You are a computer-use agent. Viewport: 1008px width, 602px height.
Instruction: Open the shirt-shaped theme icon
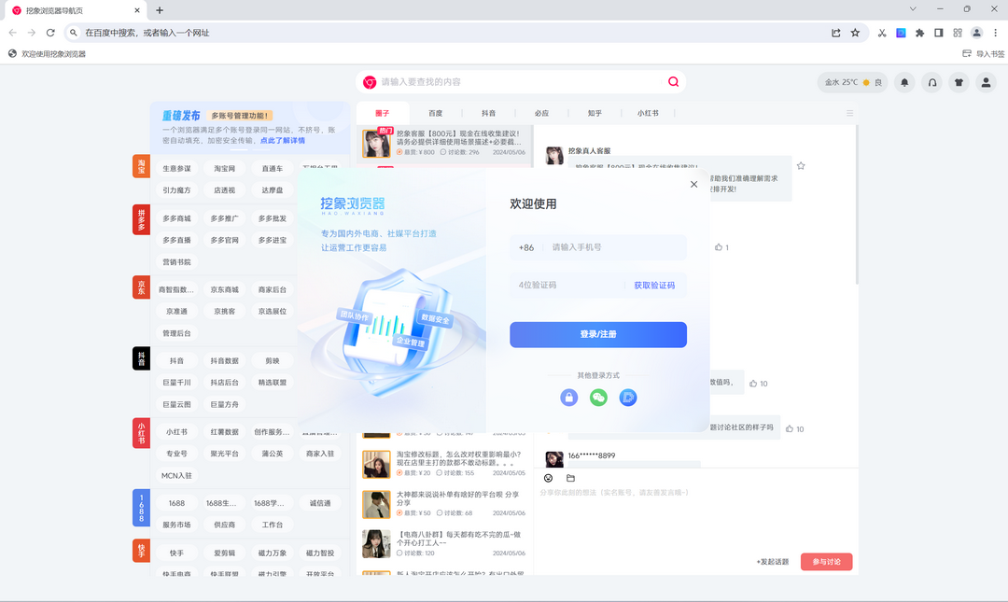click(959, 82)
